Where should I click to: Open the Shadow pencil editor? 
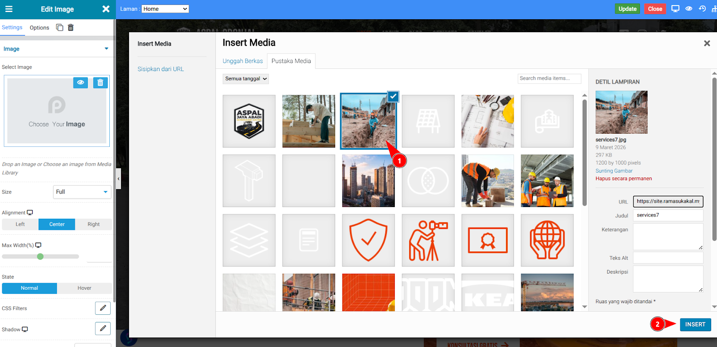(x=103, y=329)
